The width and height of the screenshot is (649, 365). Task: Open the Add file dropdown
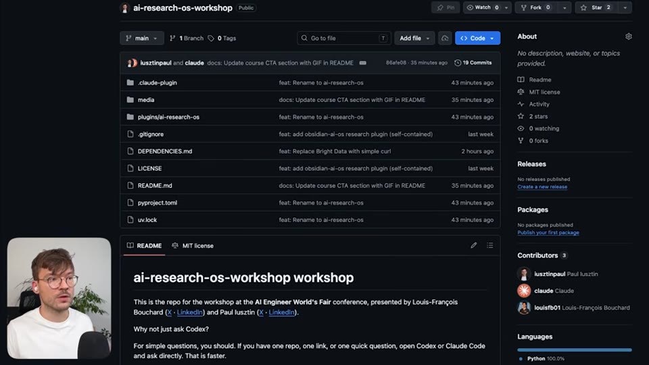pyautogui.click(x=414, y=38)
